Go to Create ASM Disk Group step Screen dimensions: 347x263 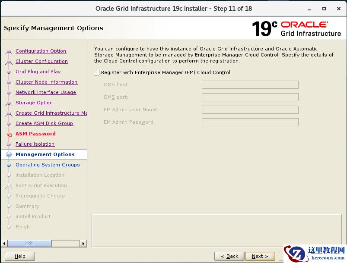[x=44, y=123]
